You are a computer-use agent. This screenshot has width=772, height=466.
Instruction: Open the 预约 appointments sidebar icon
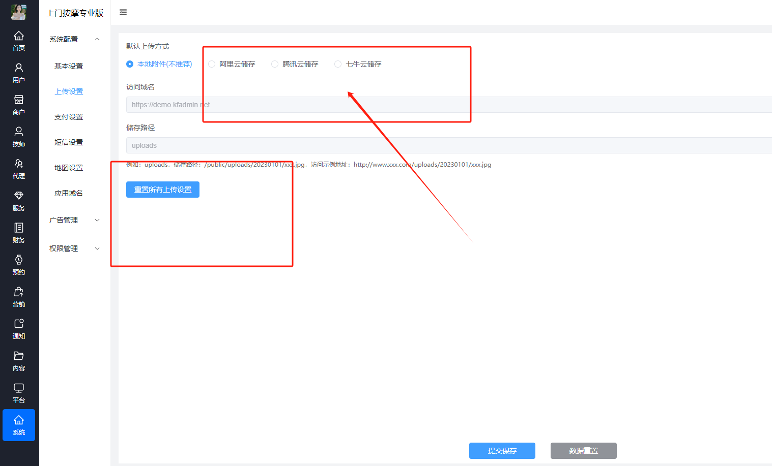click(19, 265)
